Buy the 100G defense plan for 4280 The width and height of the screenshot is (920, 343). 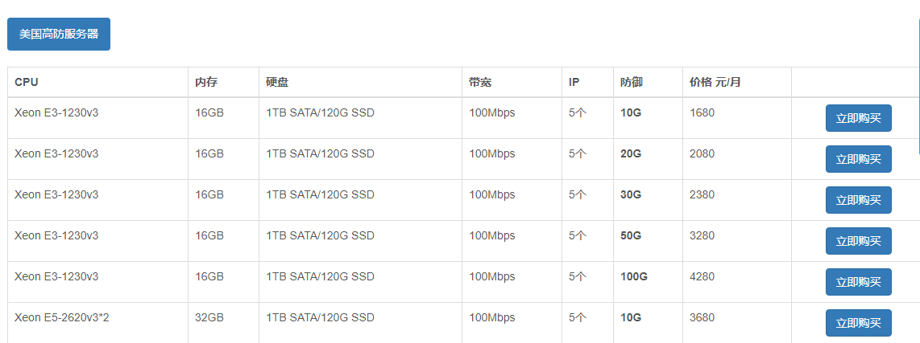point(859,281)
